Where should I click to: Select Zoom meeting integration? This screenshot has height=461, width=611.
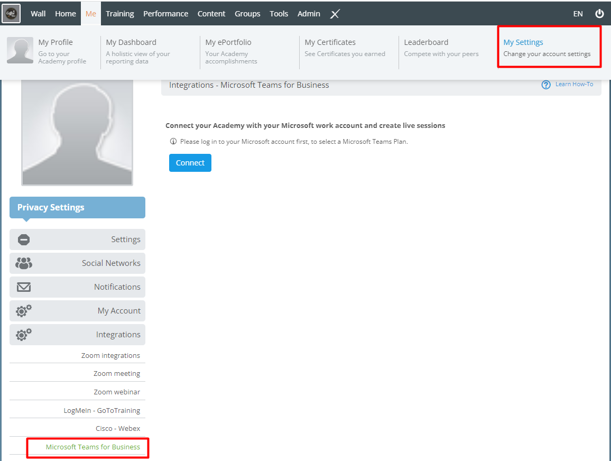click(117, 373)
